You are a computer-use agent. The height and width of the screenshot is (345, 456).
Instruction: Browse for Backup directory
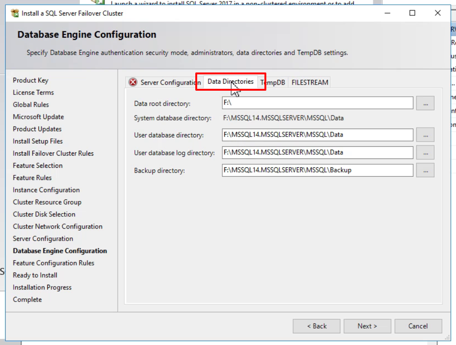coord(425,171)
